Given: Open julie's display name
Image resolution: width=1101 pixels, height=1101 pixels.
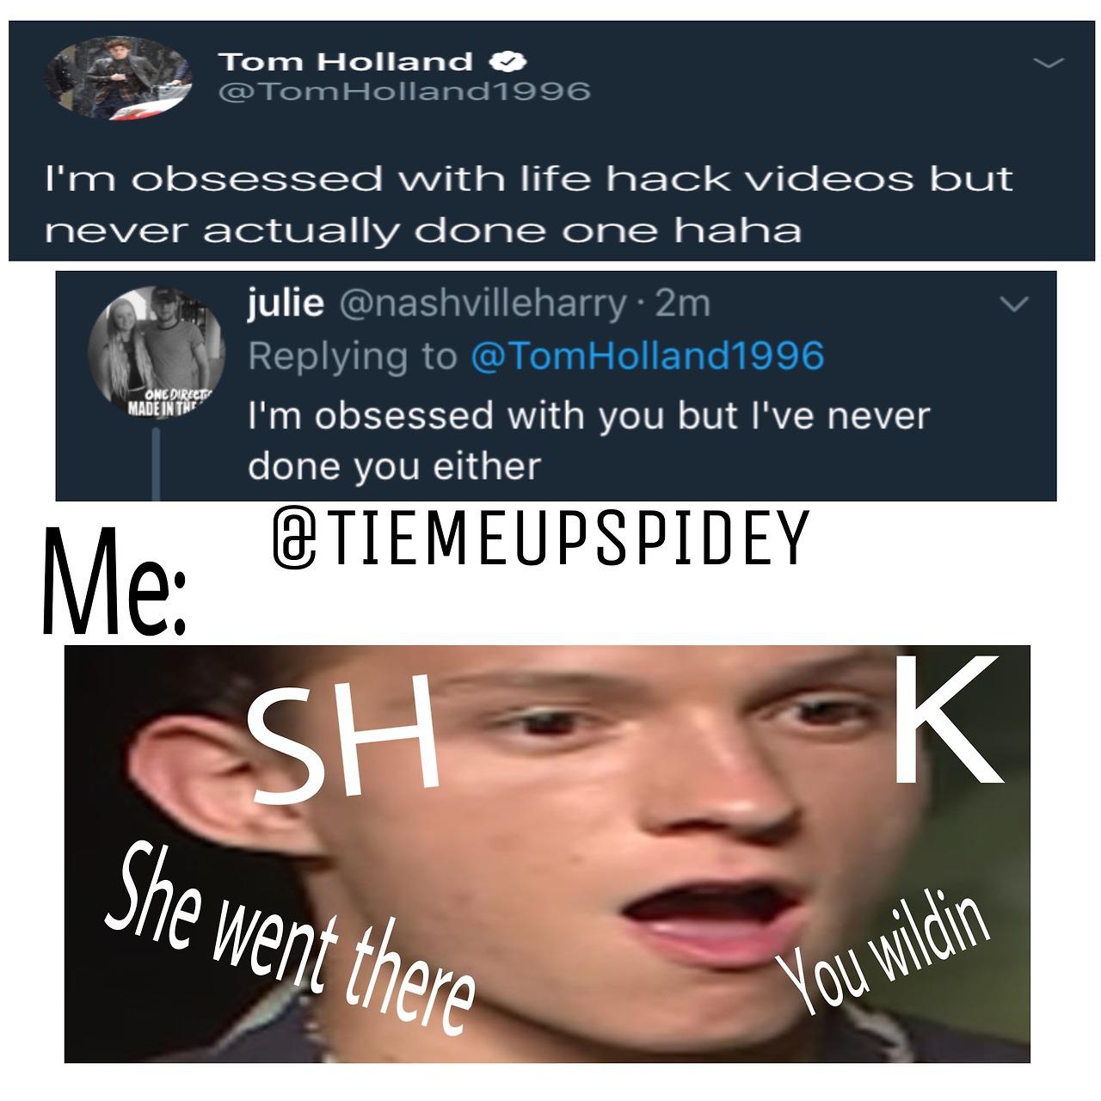Looking at the screenshot, I should coord(285,303).
